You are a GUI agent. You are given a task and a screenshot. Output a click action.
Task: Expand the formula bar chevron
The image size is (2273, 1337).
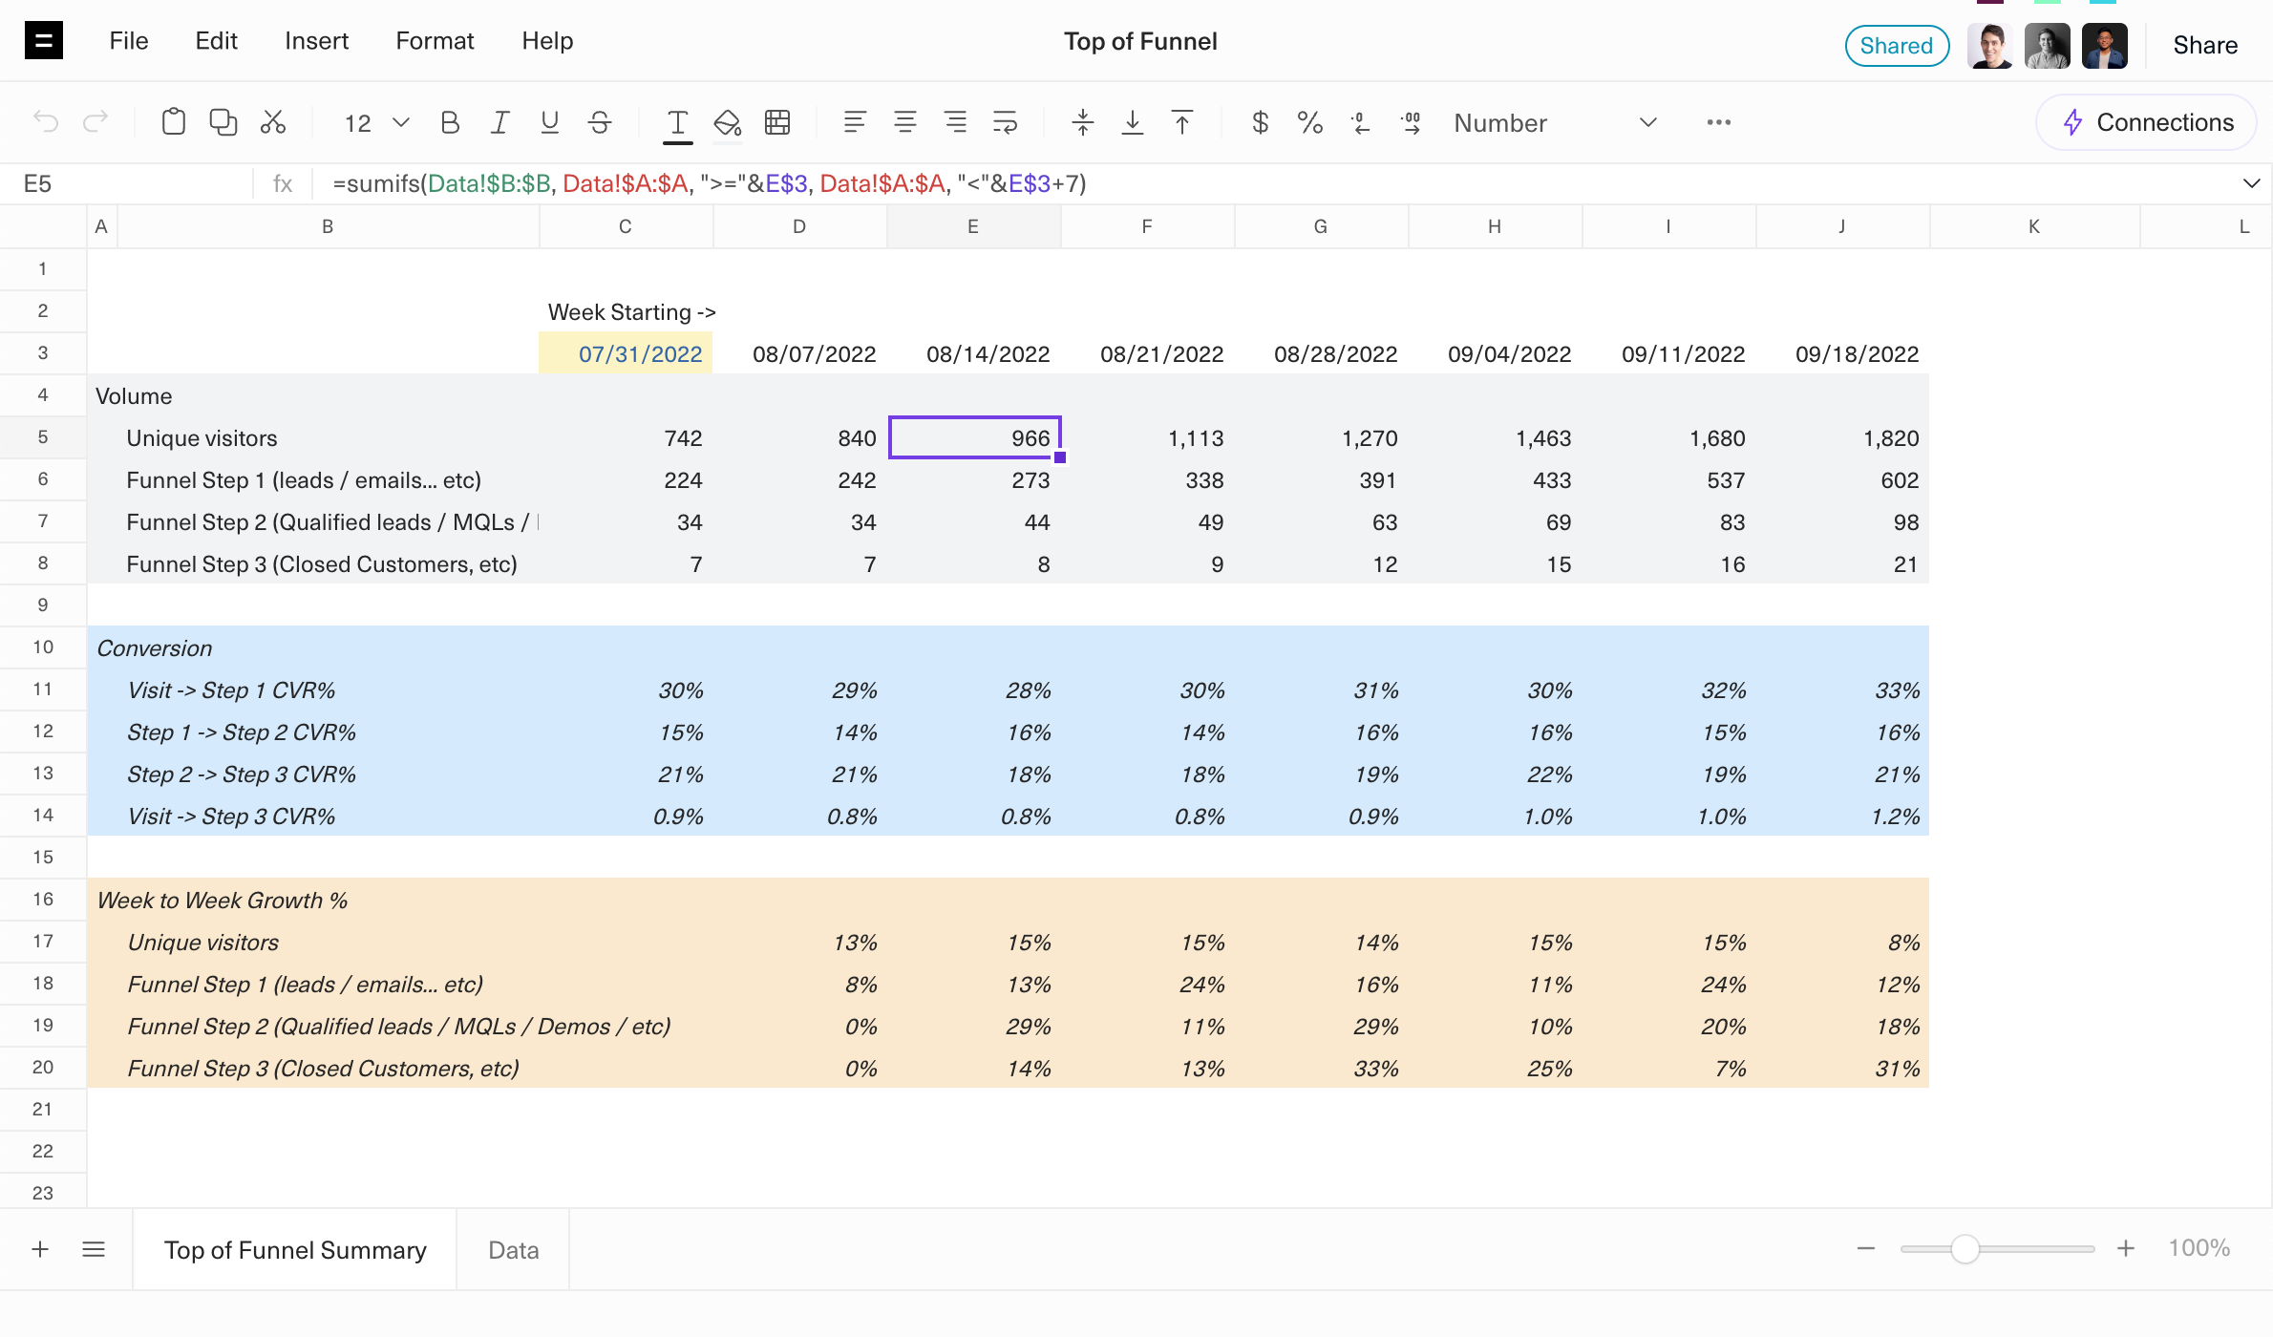2251,183
